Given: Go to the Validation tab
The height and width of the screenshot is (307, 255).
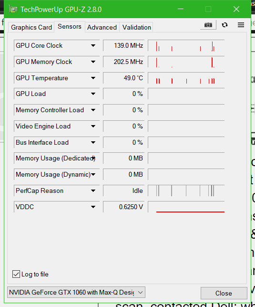Looking at the screenshot, I should 137,27.
